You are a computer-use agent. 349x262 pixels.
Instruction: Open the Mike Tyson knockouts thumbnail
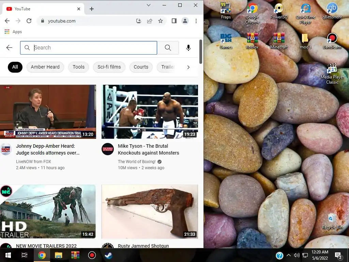[x=150, y=112]
